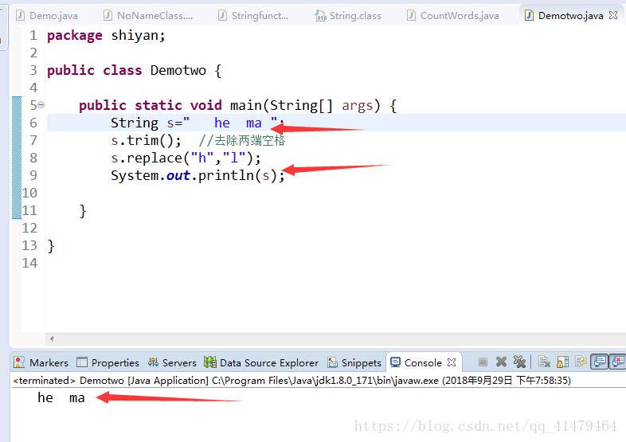Click the Servers tab icon
Screen dimensions: 626x442
coord(153,362)
